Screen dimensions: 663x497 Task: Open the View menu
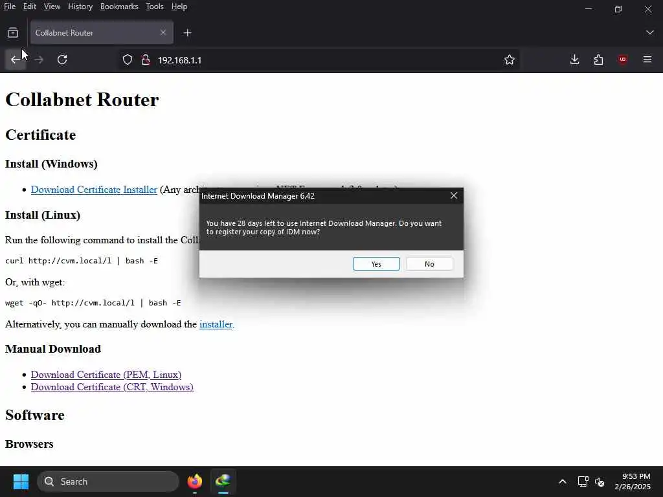[52, 6]
